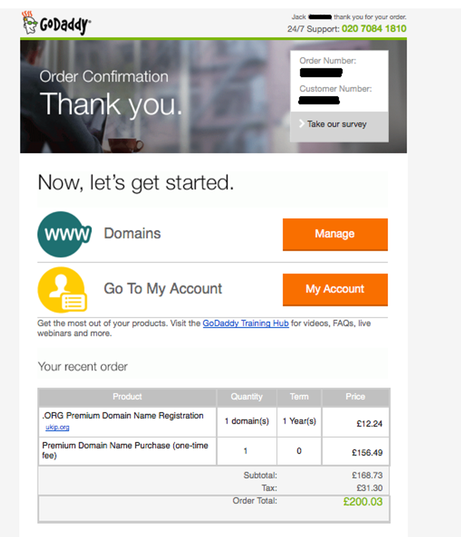
Task: Open the ukip.org domain link
Action: pyautogui.click(x=57, y=427)
